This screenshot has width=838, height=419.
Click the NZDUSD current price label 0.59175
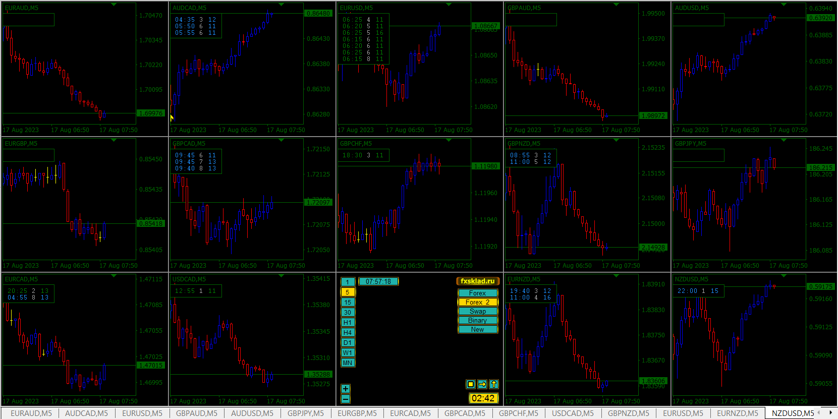tap(821, 287)
